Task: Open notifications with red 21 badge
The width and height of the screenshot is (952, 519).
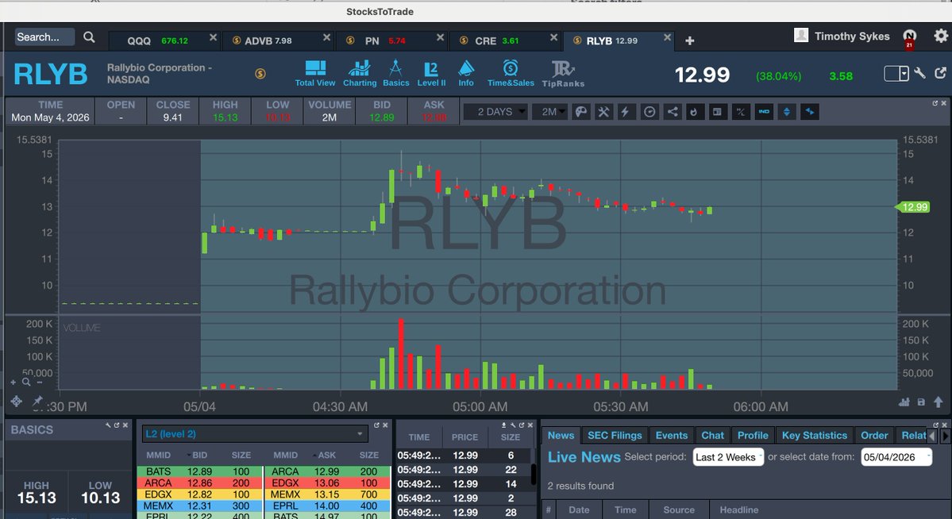Action: tap(909, 38)
